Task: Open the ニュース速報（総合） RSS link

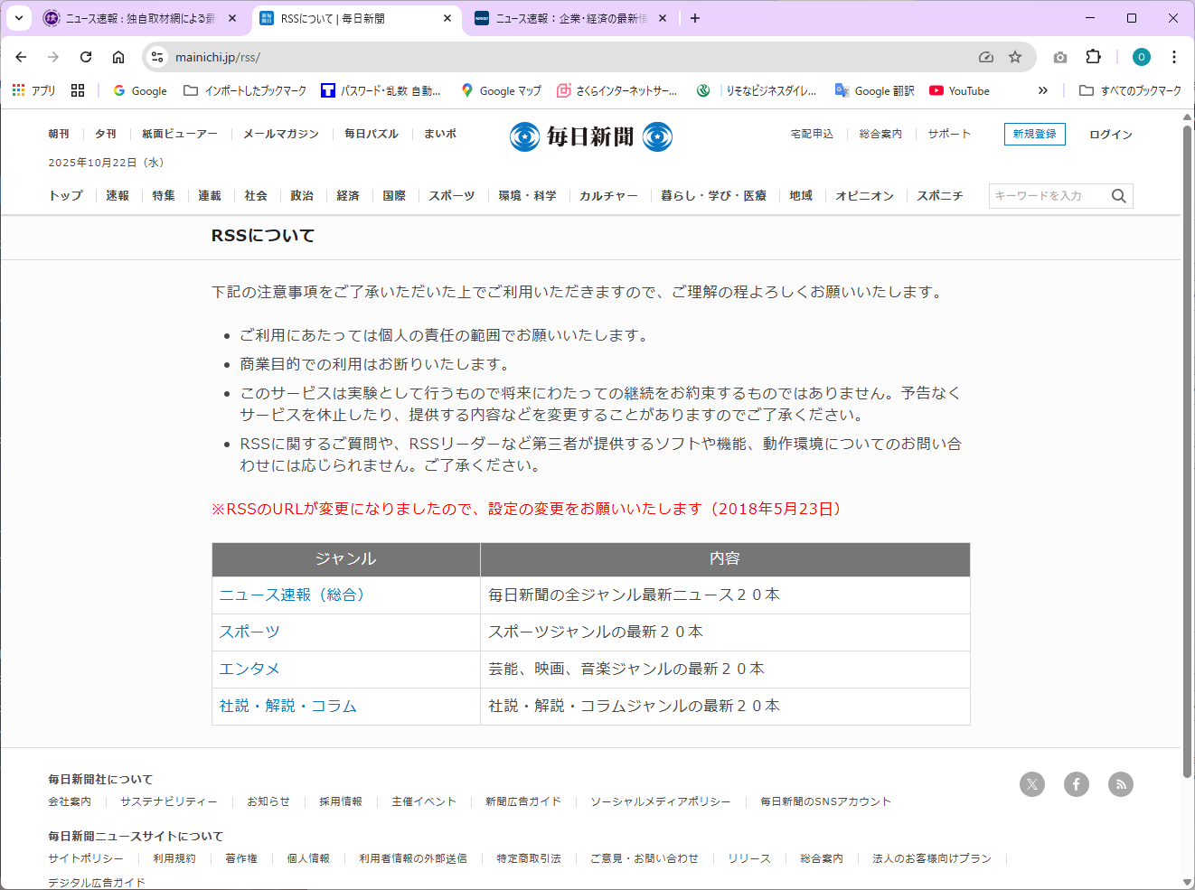Action: coord(291,595)
